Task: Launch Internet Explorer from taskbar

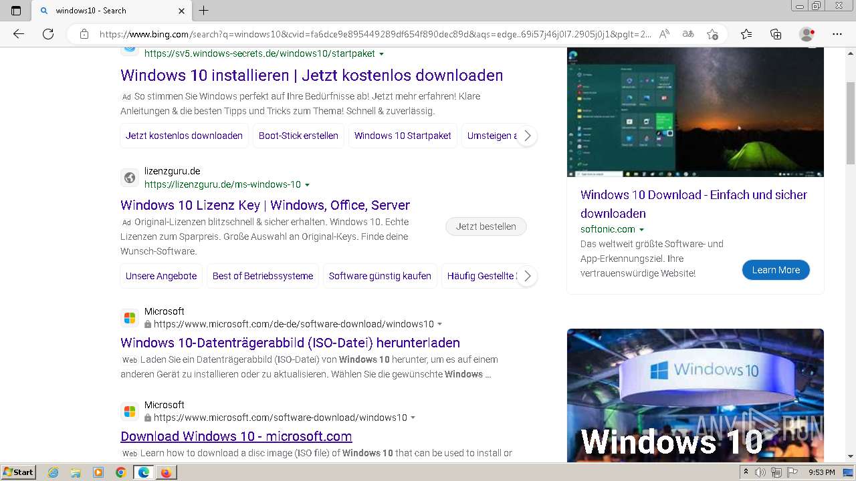Action: coord(53,472)
